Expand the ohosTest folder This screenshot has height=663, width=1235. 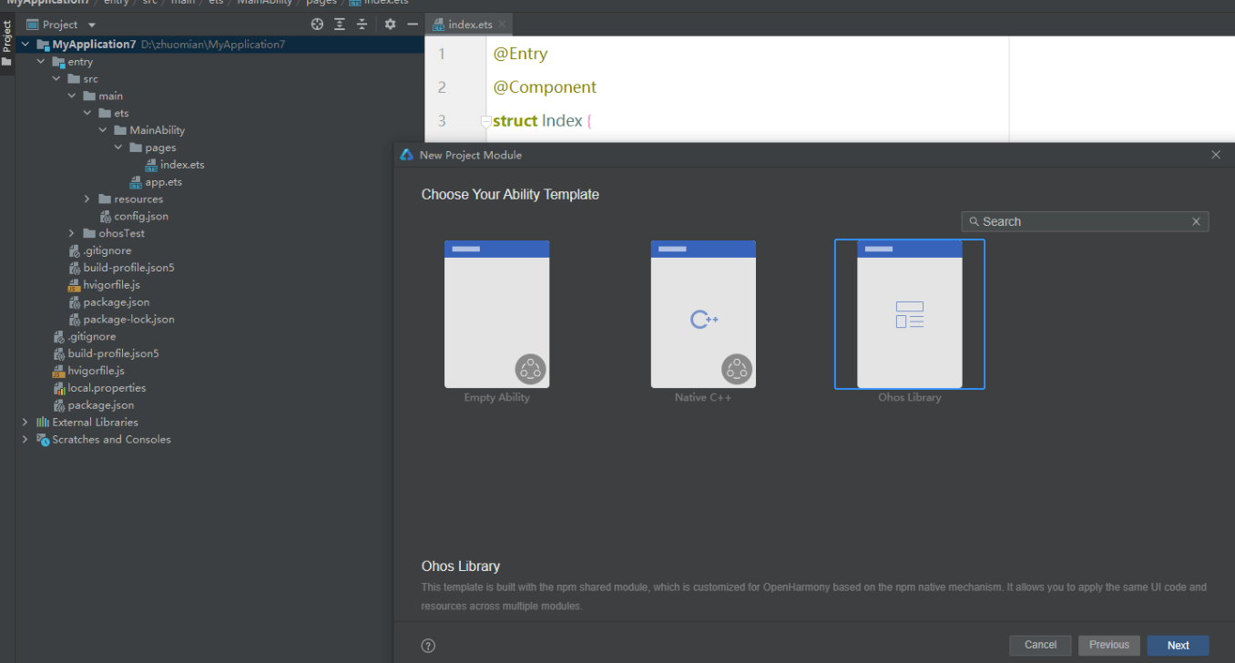(x=71, y=233)
